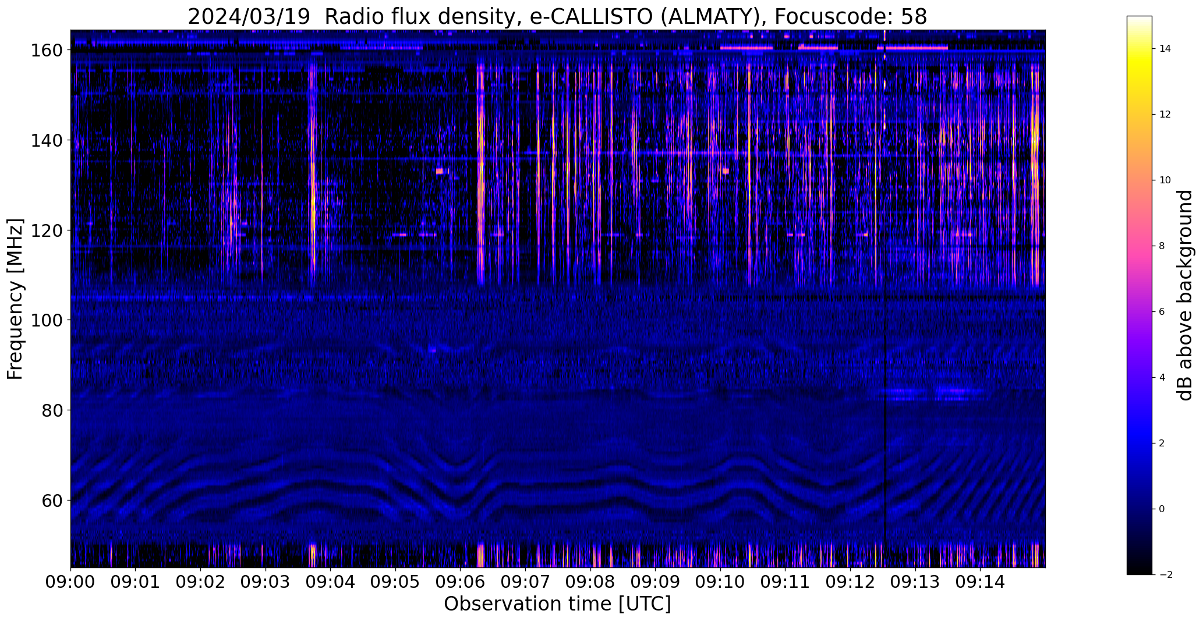Click the 'Frequency [MHz]' axis label
The image size is (1203, 621).
pos(16,299)
